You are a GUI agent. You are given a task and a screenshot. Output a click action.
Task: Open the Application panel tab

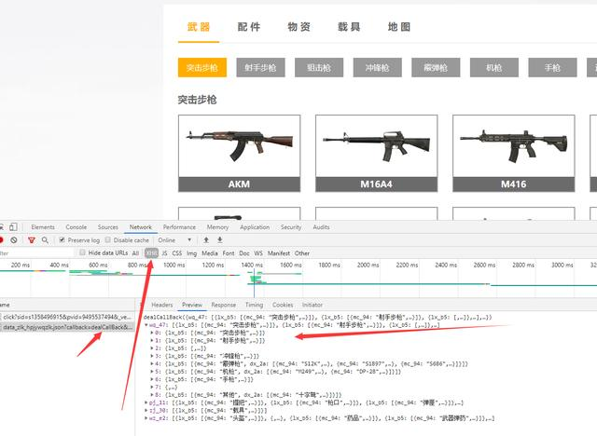pyautogui.click(x=255, y=227)
